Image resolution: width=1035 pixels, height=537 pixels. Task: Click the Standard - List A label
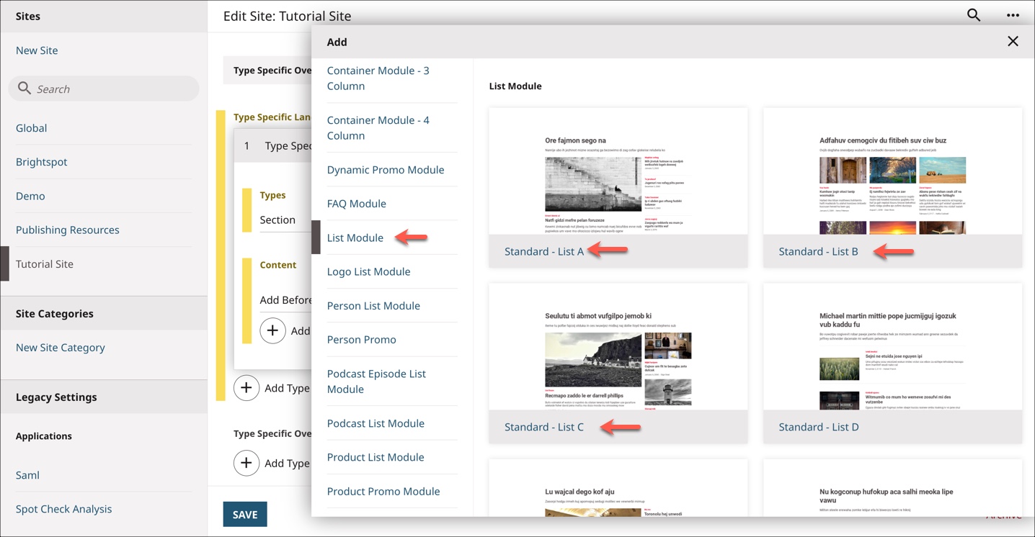[x=544, y=251]
